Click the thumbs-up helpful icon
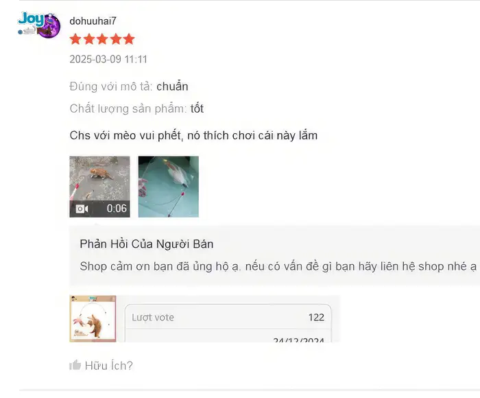The width and height of the screenshot is (480, 398). tap(75, 365)
